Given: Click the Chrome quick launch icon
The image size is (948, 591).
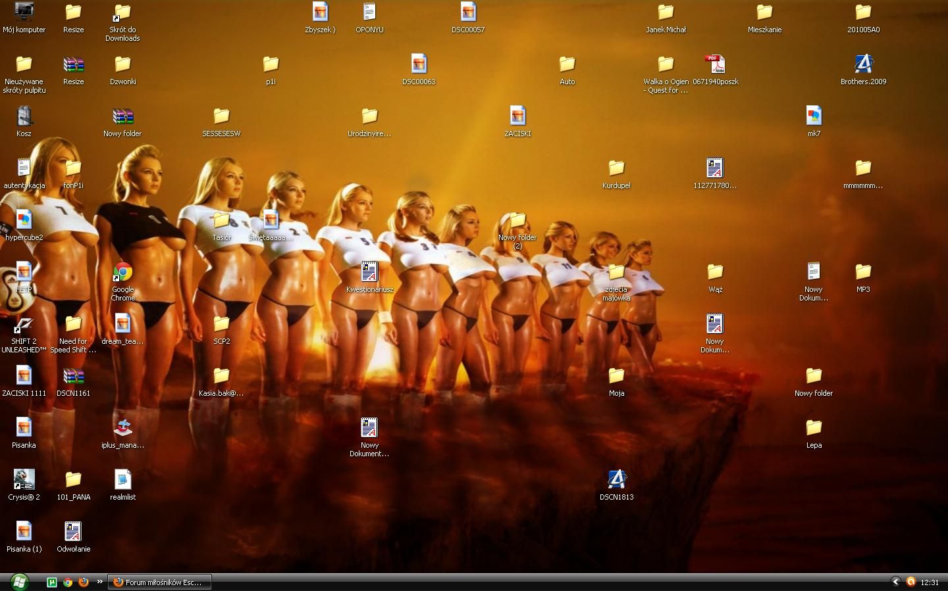Looking at the screenshot, I should click(x=68, y=582).
